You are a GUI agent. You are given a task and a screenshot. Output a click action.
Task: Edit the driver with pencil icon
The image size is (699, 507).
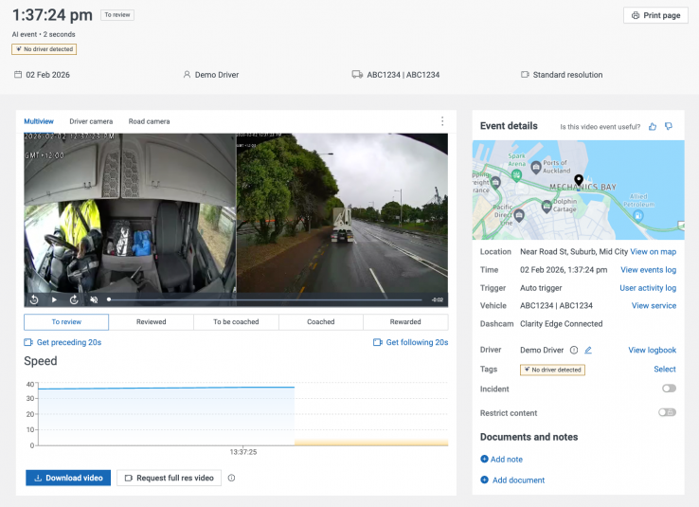(x=587, y=351)
